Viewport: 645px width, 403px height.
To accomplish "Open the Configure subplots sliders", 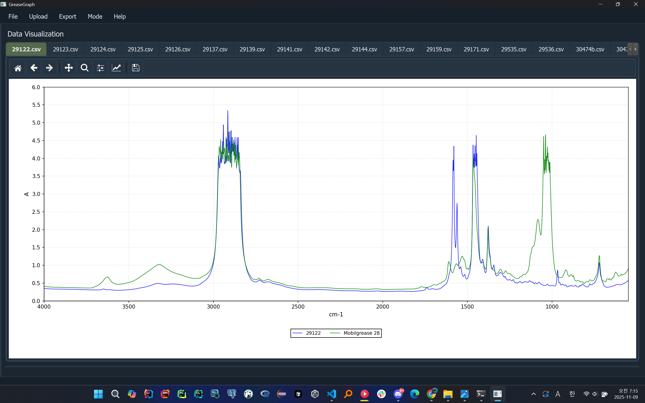I will [101, 68].
